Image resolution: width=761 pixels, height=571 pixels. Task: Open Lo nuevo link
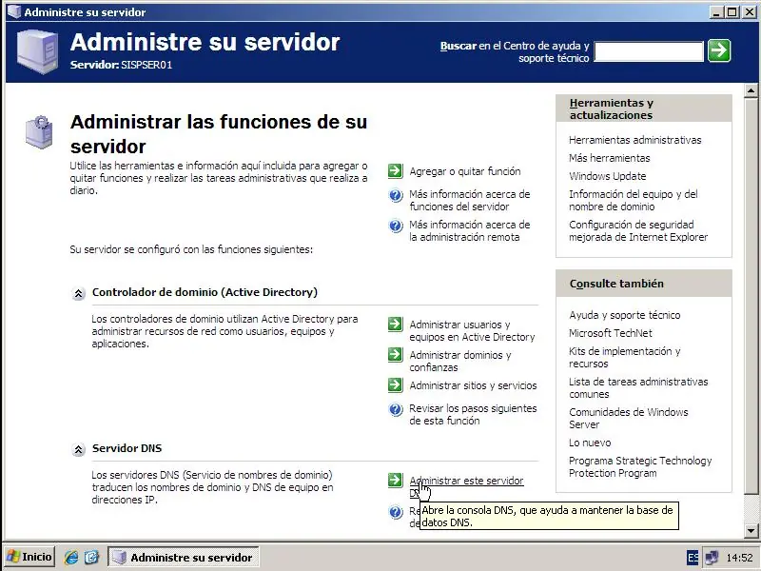pos(590,443)
